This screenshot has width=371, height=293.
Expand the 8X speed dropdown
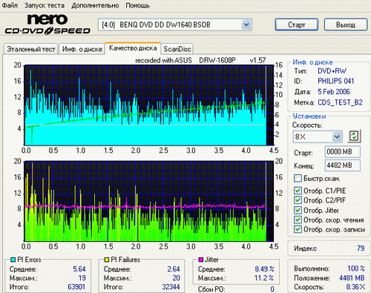point(337,136)
